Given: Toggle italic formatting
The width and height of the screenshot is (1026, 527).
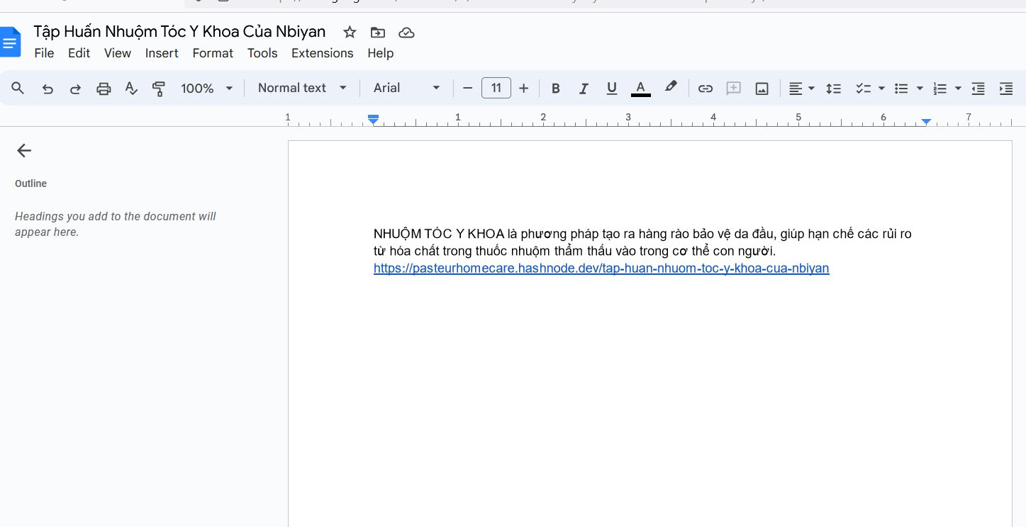Looking at the screenshot, I should click(x=584, y=89).
